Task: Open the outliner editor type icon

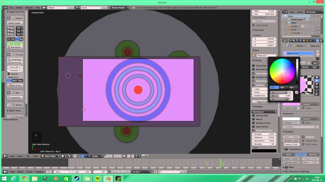Action: pos(285,12)
